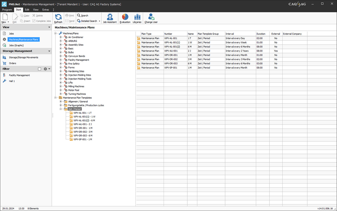The image size is (337, 211).
Task: Launch the Job Assistant
Action: [x=110, y=18]
